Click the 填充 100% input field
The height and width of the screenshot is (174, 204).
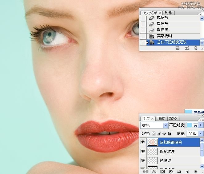(192, 133)
